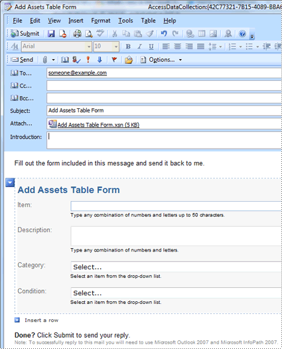Click the Copy icon

(126, 34)
